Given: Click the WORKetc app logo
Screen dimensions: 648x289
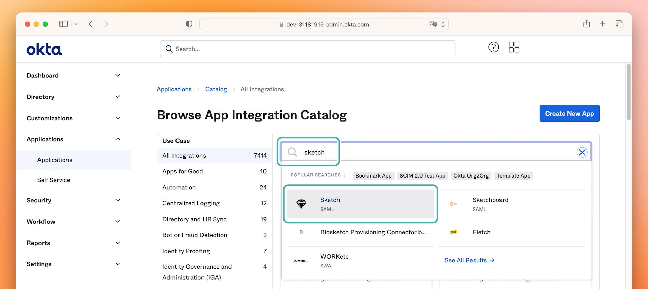Looking at the screenshot, I should tap(301, 261).
